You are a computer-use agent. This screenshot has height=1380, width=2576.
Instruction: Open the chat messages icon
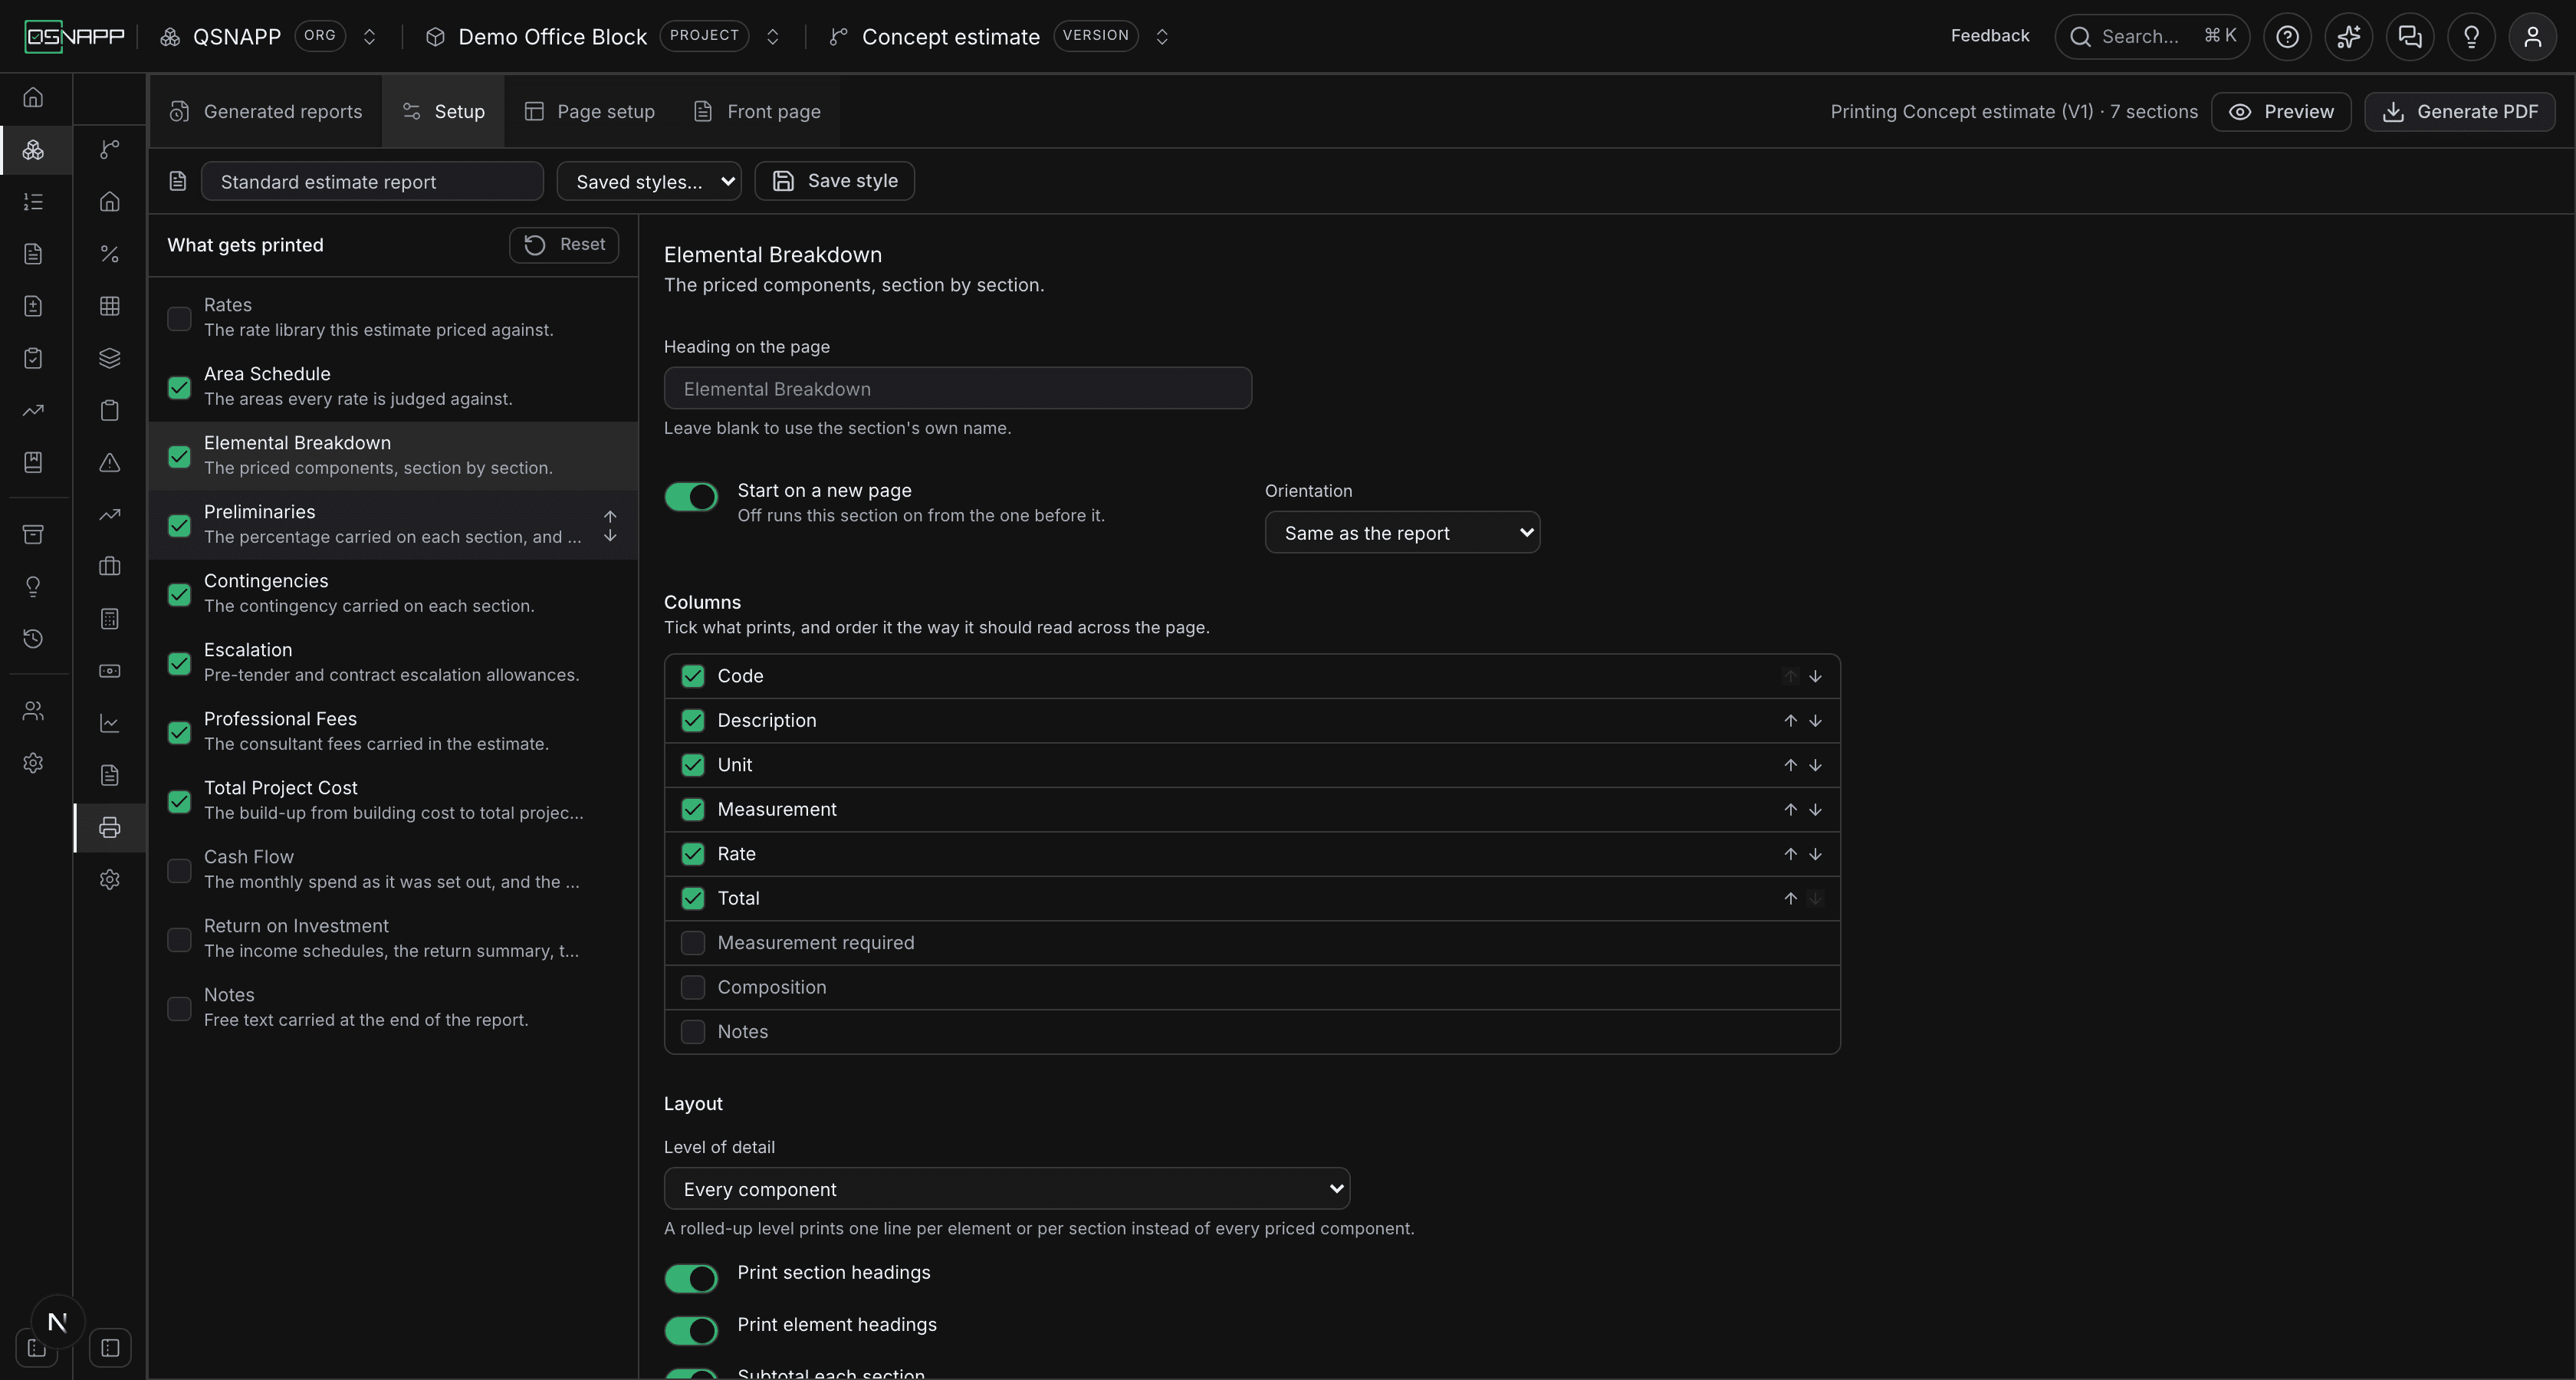coord(2410,37)
